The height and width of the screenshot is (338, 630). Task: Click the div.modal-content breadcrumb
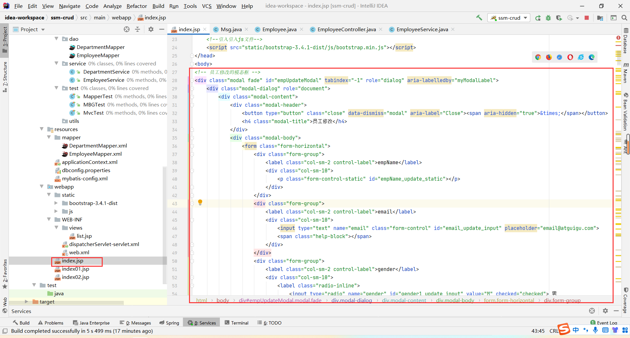click(x=404, y=300)
